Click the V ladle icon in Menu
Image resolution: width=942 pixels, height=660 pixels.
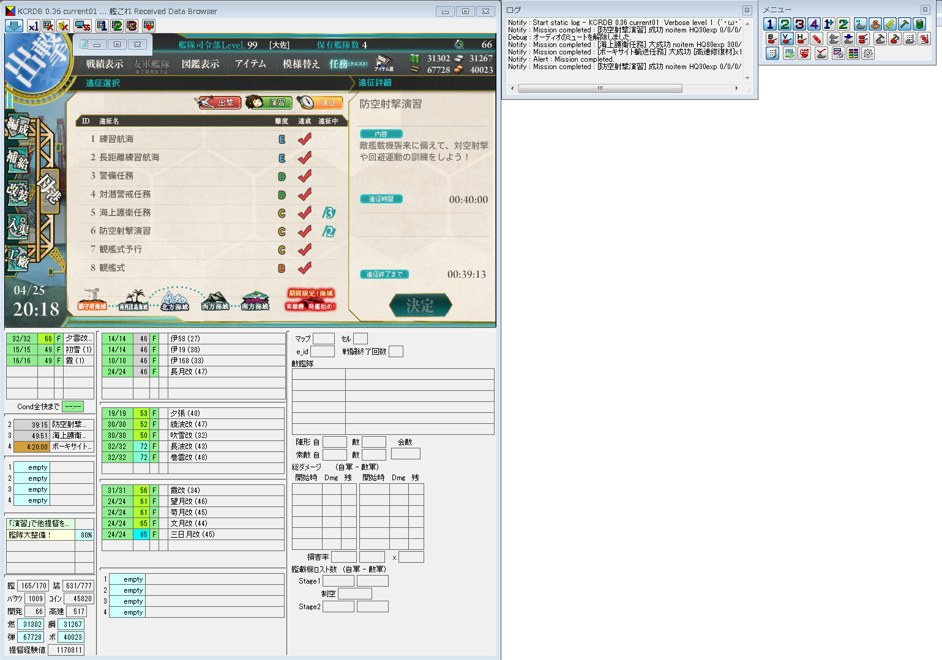(787, 39)
